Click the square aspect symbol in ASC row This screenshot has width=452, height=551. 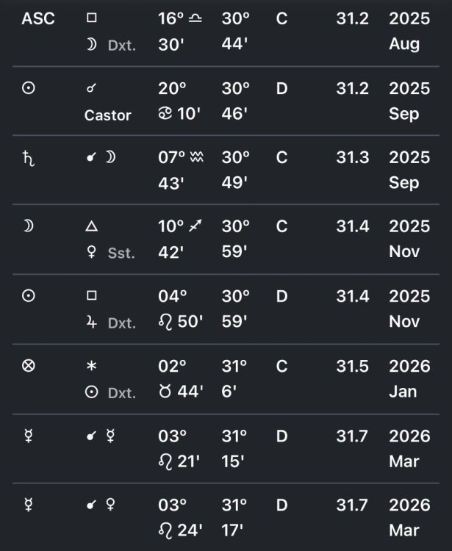[x=92, y=19]
